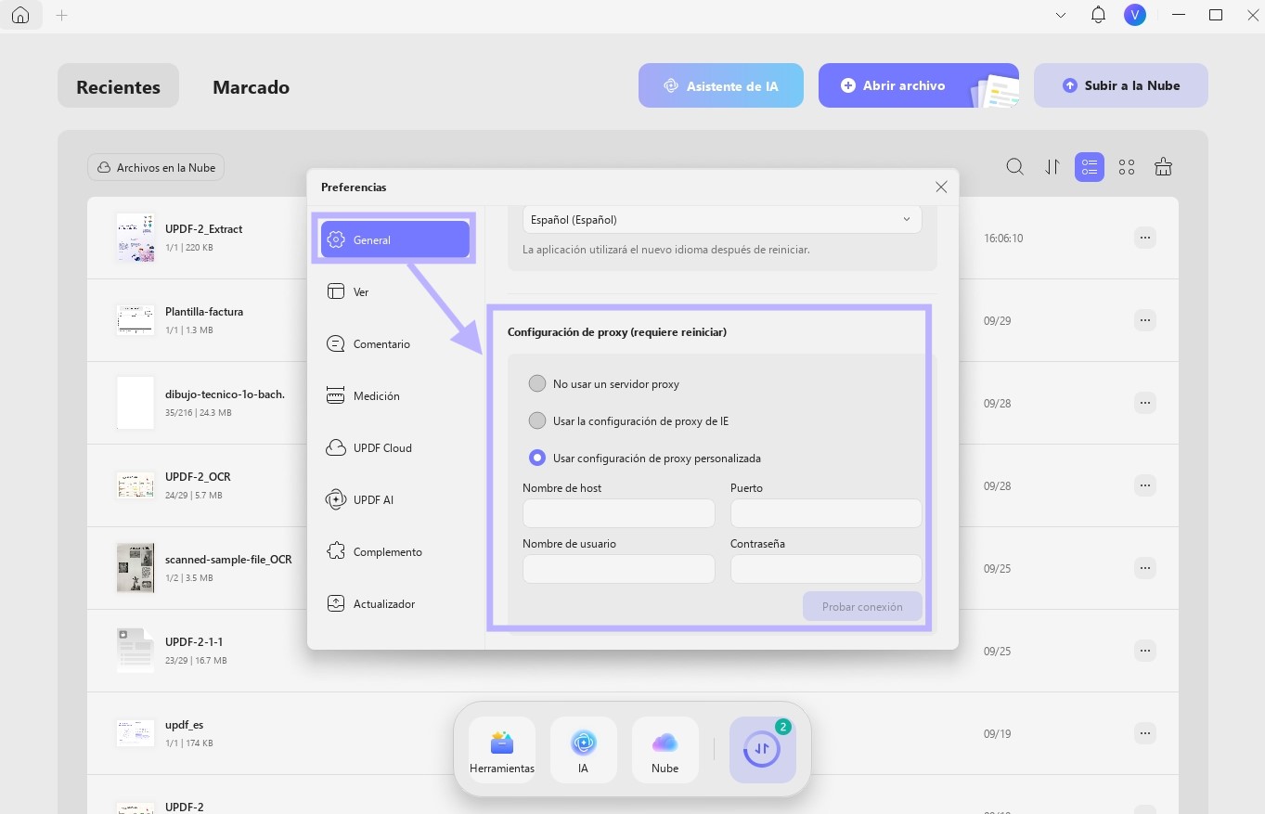The width and height of the screenshot is (1265, 814).
Task: Open more options for Plantilla-factura
Action: point(1145,320)
